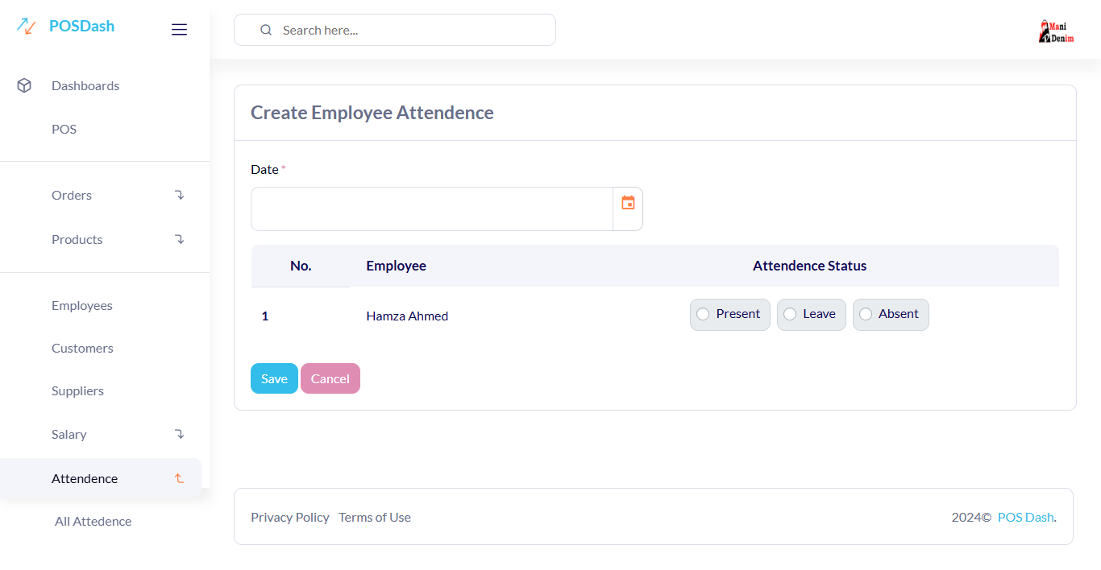
Task: Collapse the Attendence submenu arrow
Action: tap(179, 478)
